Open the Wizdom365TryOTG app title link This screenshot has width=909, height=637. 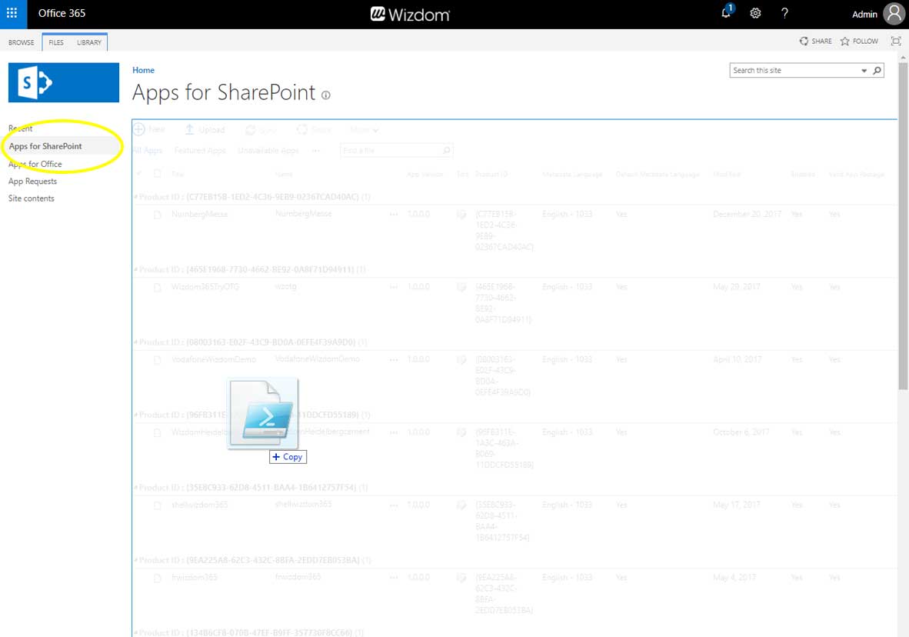(x=205, y=287)
